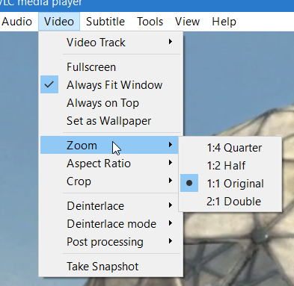Expand the Deinterlace mode submenu
This screenshot has height=286, width=294.
click(x=110, y=223)
